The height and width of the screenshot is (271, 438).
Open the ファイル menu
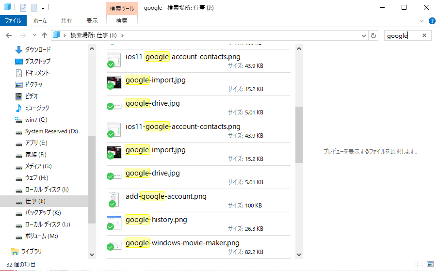coord(13,21)
